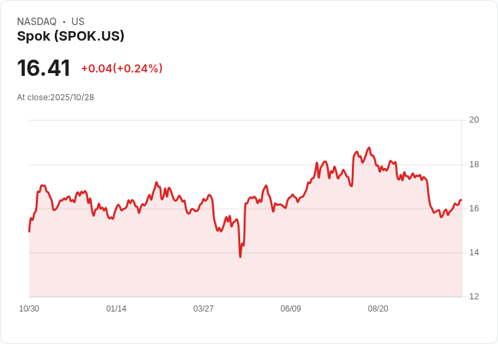Click the US market label
The height and width of the screenshot is (344, 498).
tap(78, 22)
